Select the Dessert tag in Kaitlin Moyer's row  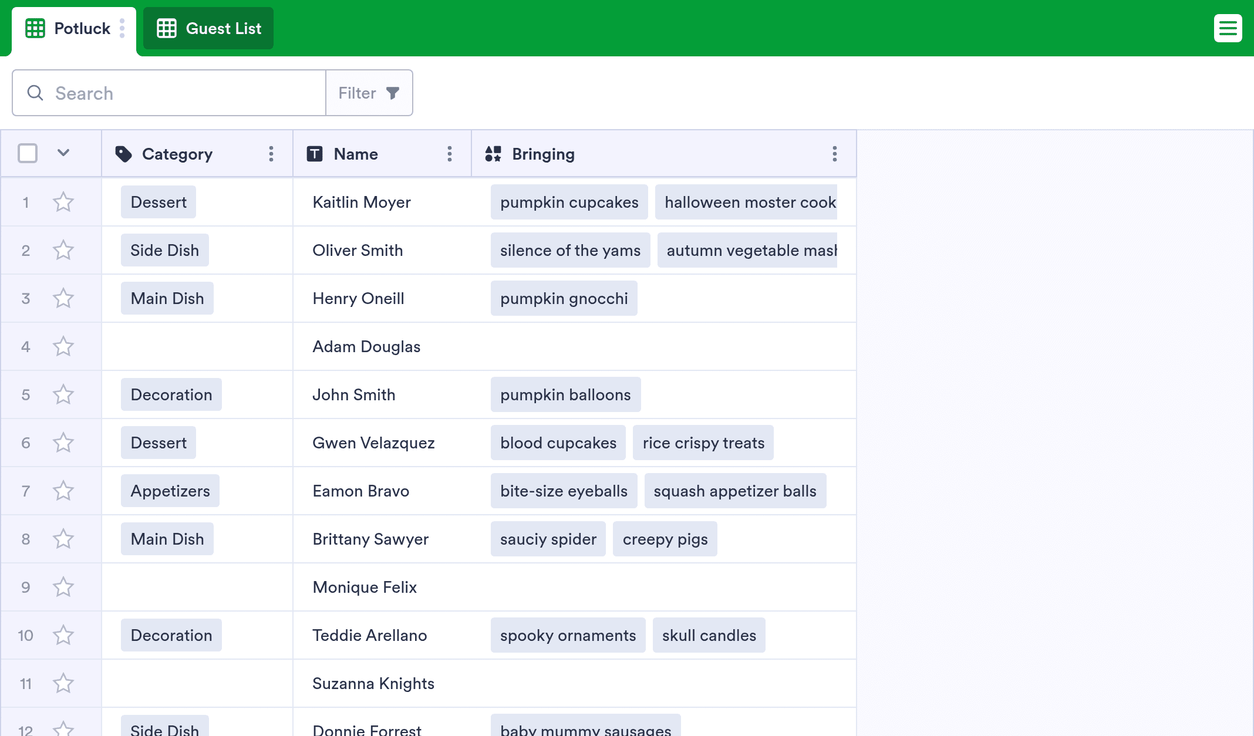tap(159, 202)
